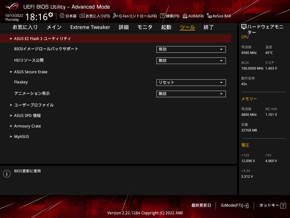Click the ReSize BAR icon
290x218 pixels.
[x=209, y=16]
